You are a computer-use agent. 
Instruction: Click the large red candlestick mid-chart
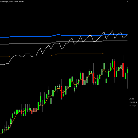pyautogui.click(x=62, y=92)
